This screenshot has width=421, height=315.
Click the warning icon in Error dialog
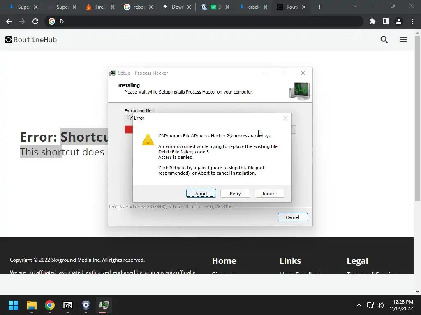click(148, 139)
